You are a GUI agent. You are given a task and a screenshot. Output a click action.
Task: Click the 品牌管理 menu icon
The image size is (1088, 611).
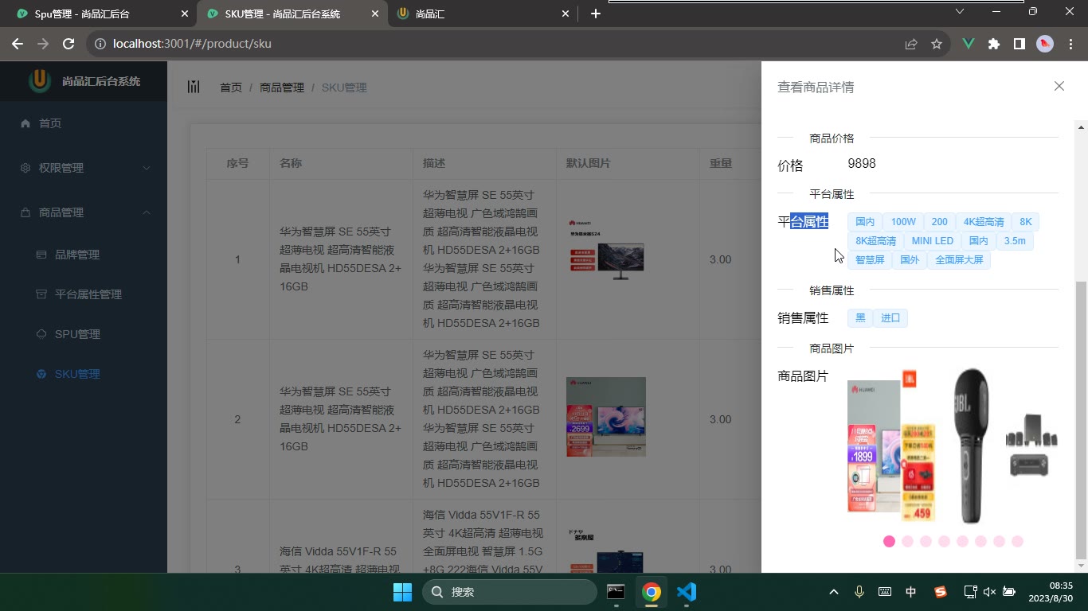click(41, 255)
